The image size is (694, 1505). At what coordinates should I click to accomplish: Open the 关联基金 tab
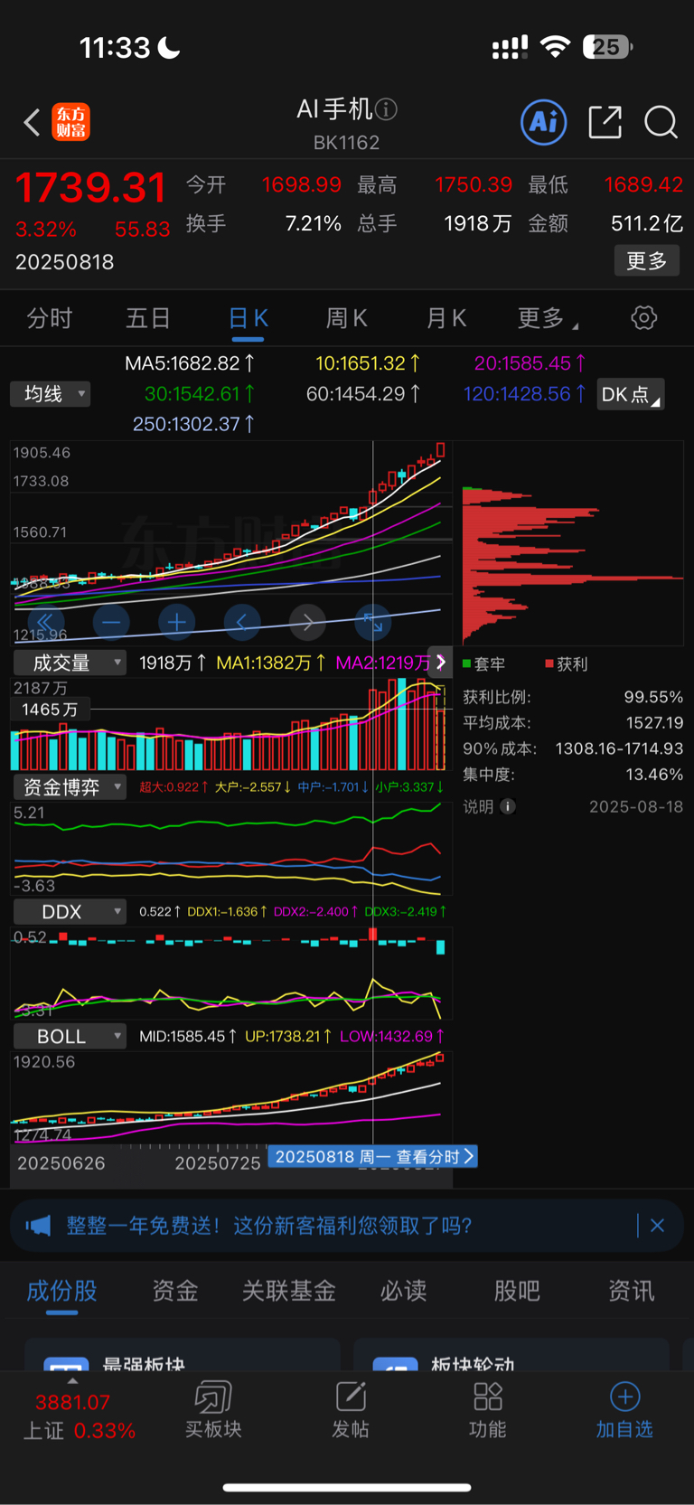(289, 1291)
